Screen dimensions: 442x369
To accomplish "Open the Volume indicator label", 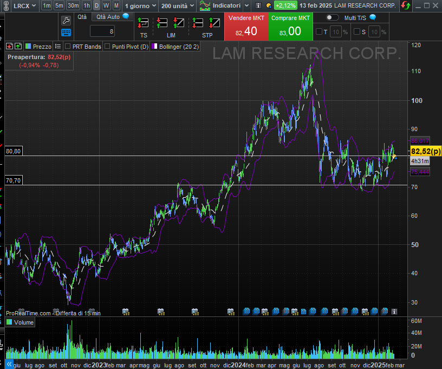I will 24,322.
